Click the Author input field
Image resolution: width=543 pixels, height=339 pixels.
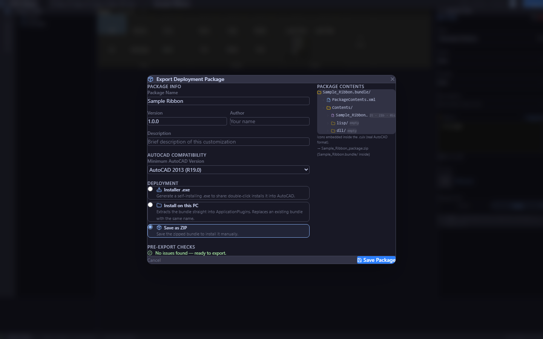(x=270, y=121)
